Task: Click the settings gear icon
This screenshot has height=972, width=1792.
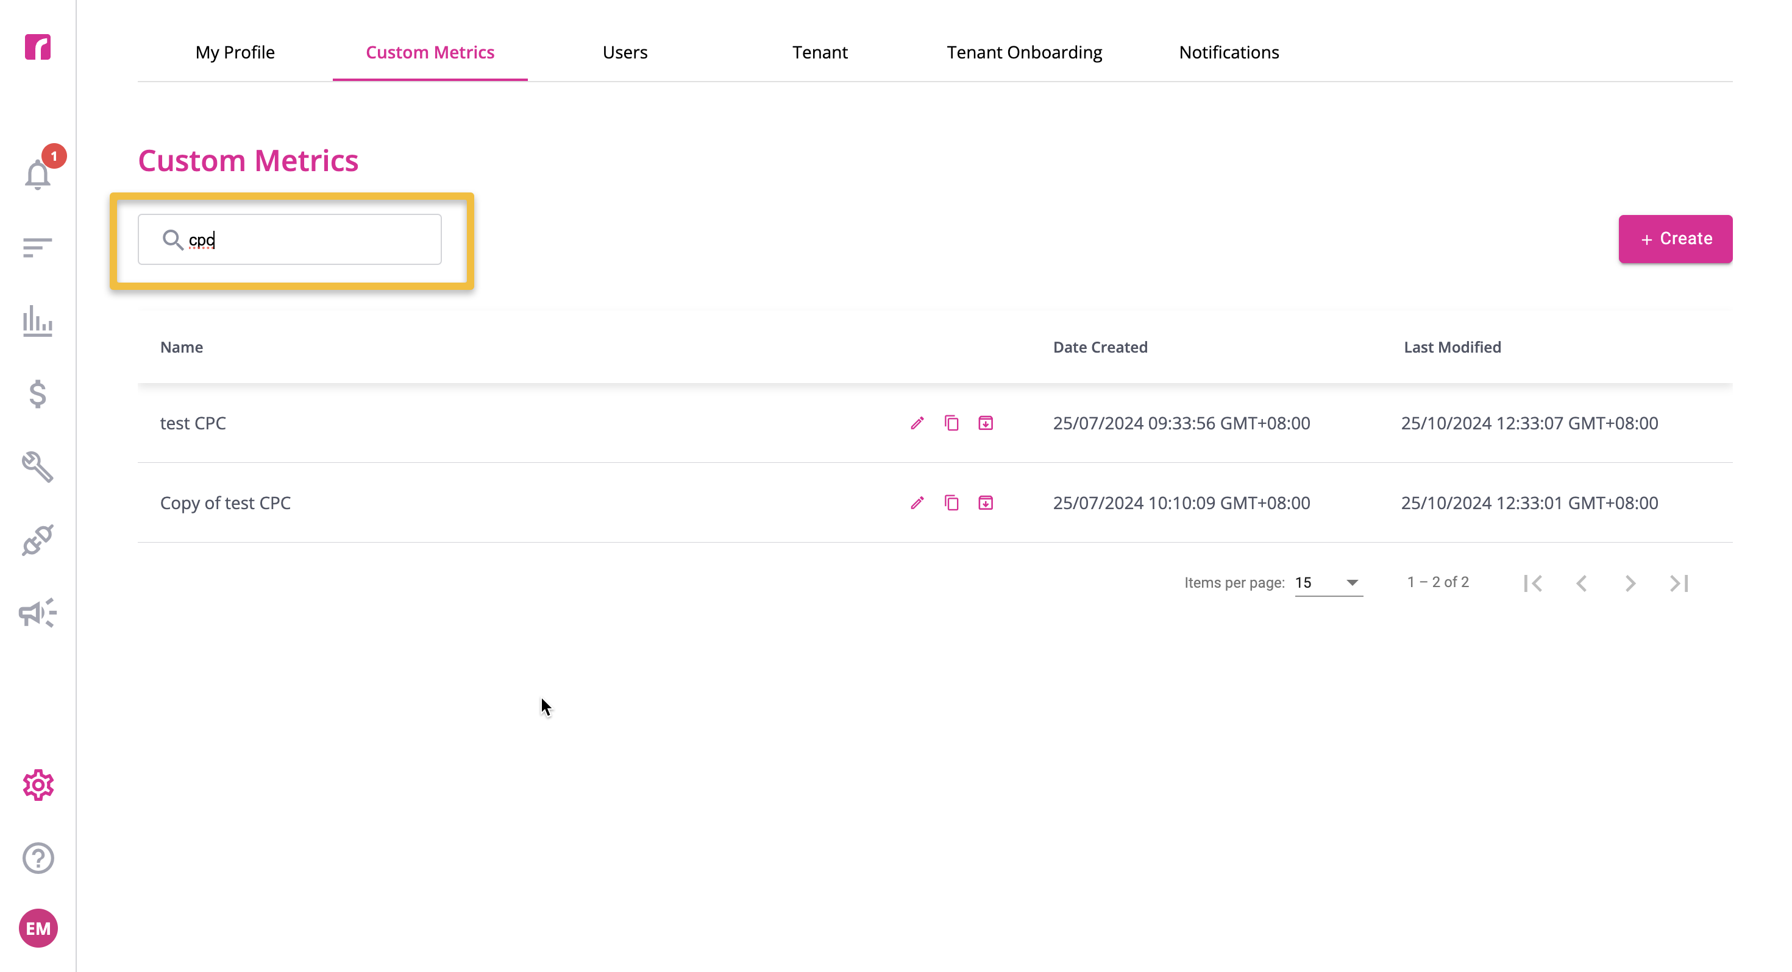Action: [38, 785]
